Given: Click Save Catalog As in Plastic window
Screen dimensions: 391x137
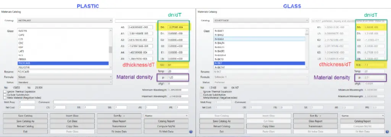Looking at the screenshot, I should [x=25, y=121].
